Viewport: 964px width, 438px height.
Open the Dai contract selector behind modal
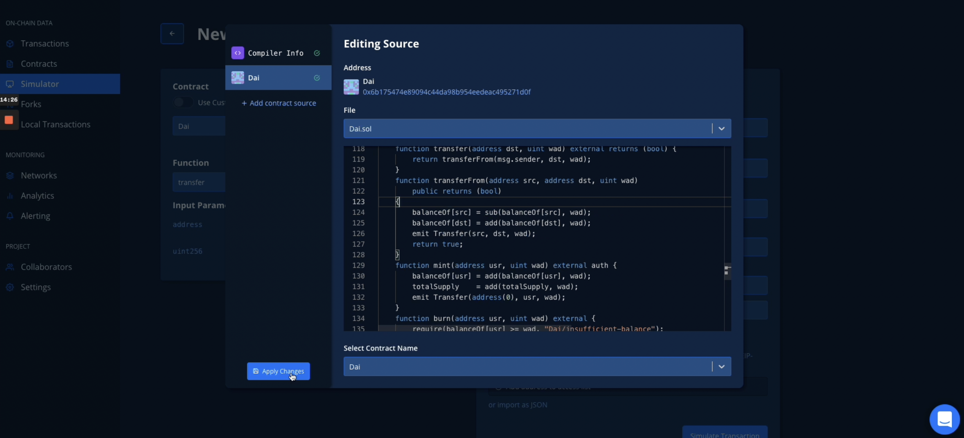pyautogui.click(x=199, y=126)
